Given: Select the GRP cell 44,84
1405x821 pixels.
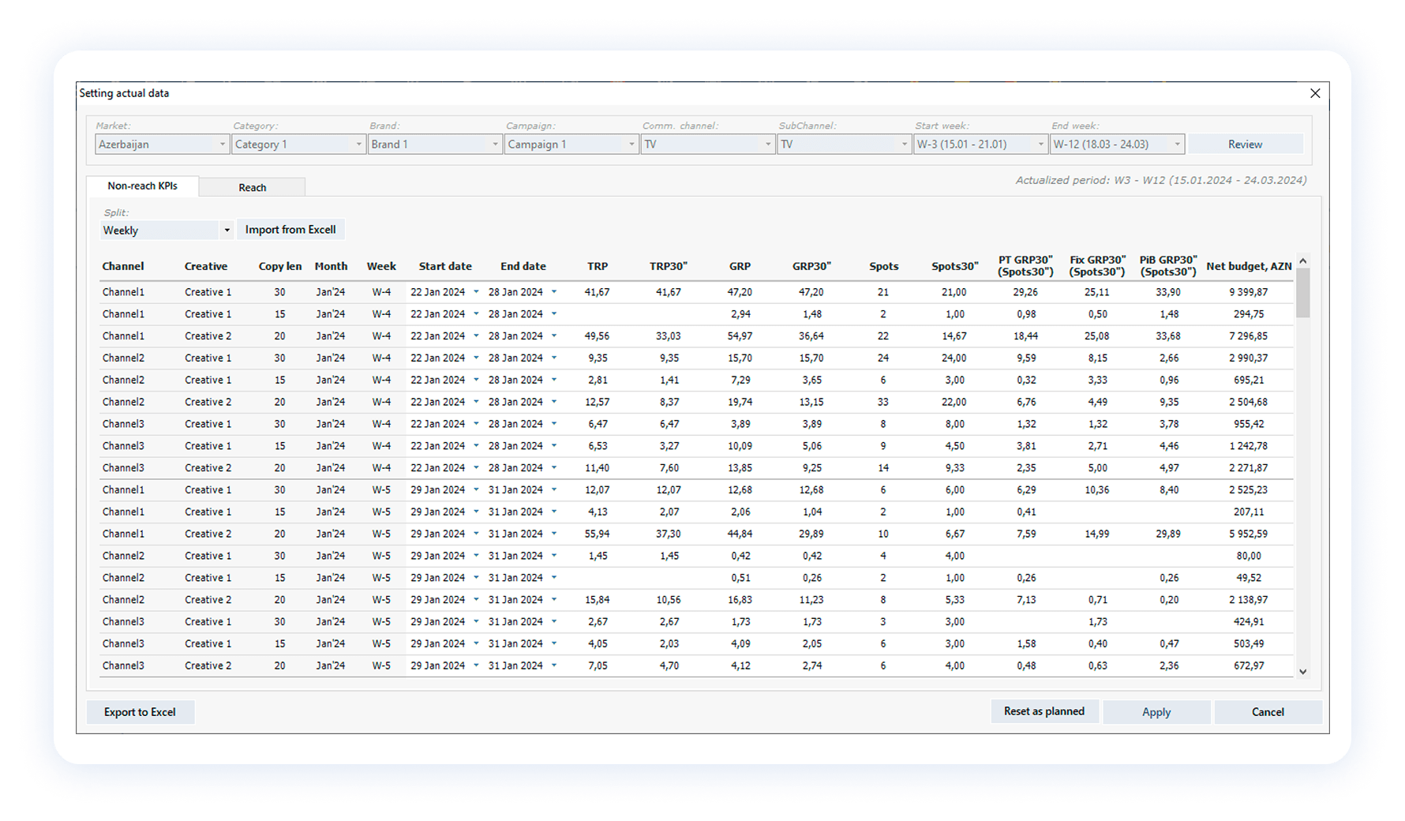Looking at the screenshot, I should point(740,534).
